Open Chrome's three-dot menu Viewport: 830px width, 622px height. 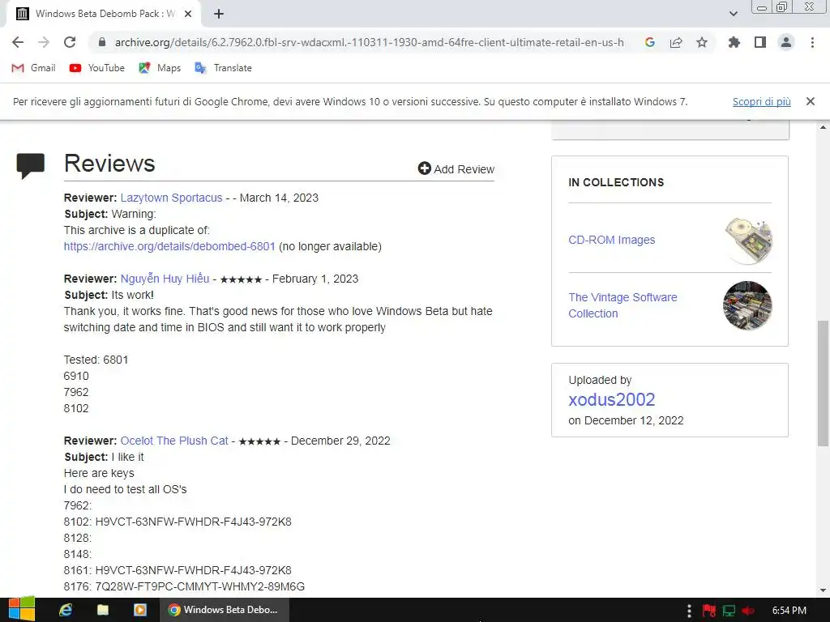(812, 42)
